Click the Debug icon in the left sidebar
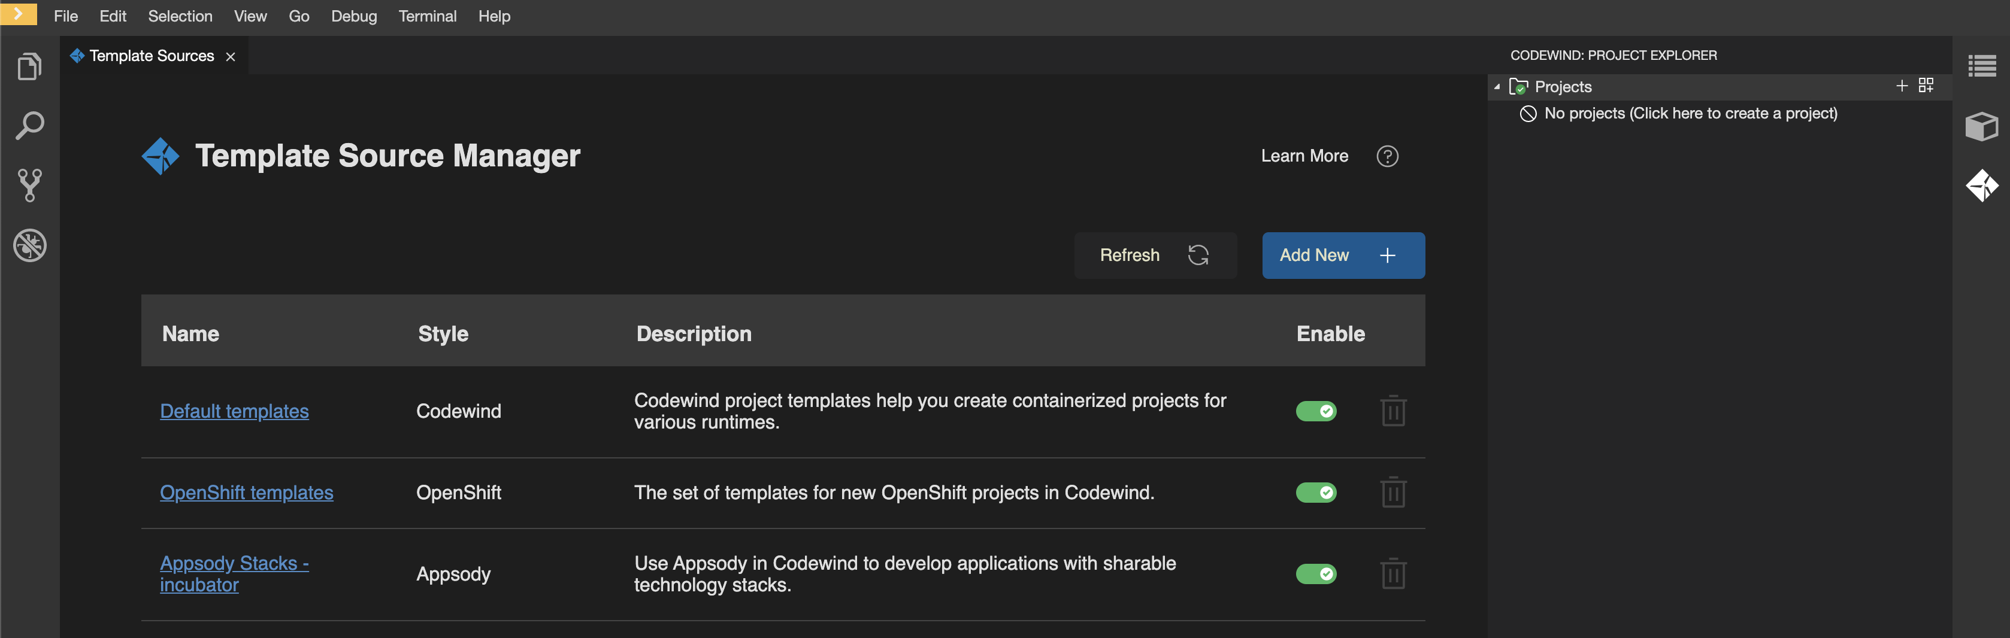Screen dimensions: 2010x638 [x=29, y=245]
